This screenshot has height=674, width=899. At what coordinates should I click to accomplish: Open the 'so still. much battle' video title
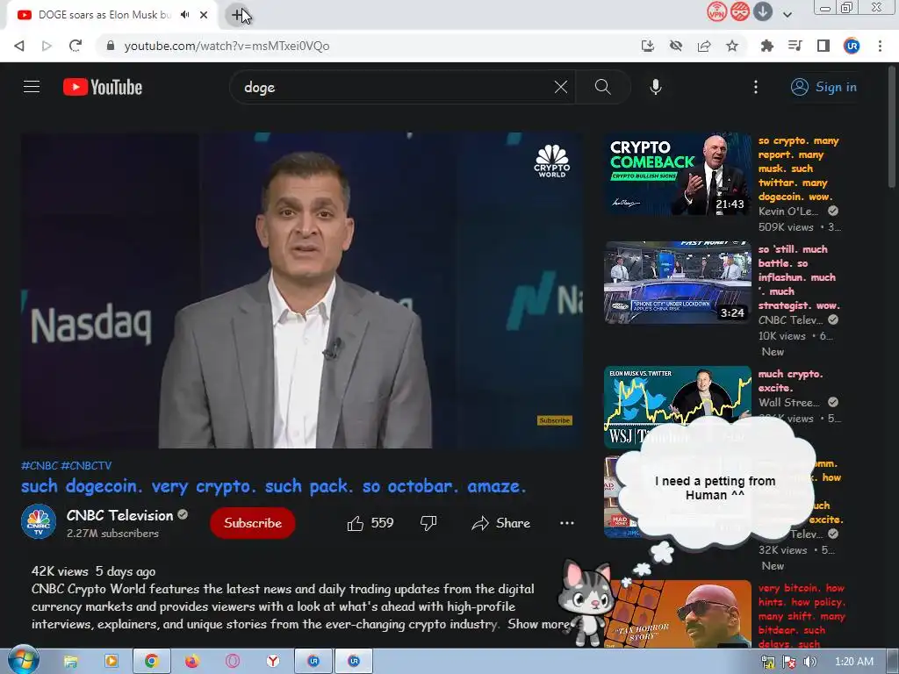click(799, 277)
